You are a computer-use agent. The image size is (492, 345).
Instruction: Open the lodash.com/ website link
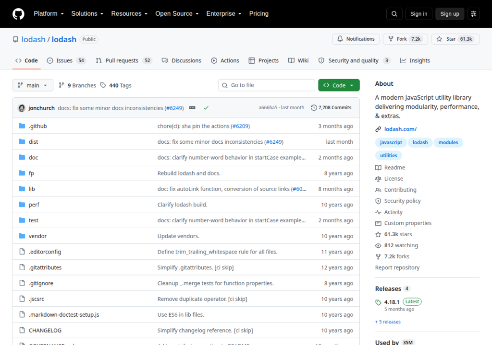pyautogui.click(x=400, y=129)
